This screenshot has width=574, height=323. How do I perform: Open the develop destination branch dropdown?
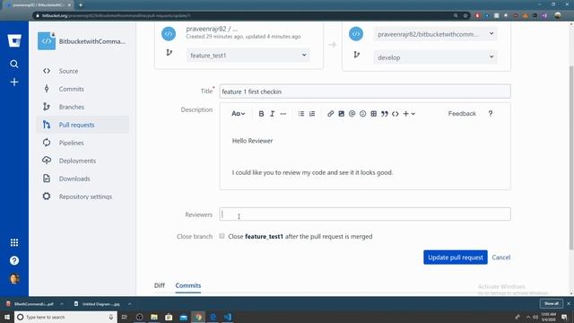435,57
